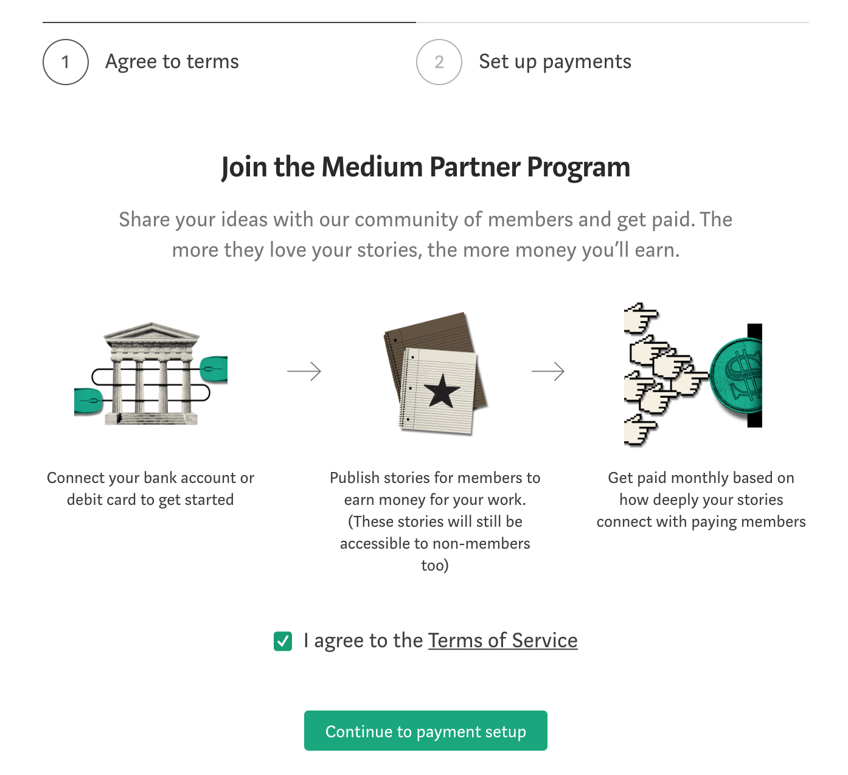
Task: Switch to the Set up payments step
Action: point(555,61)
